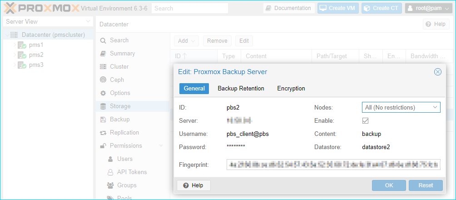
Task: Sort by the Path/Target column header
Action: click(x=335, y=56)
